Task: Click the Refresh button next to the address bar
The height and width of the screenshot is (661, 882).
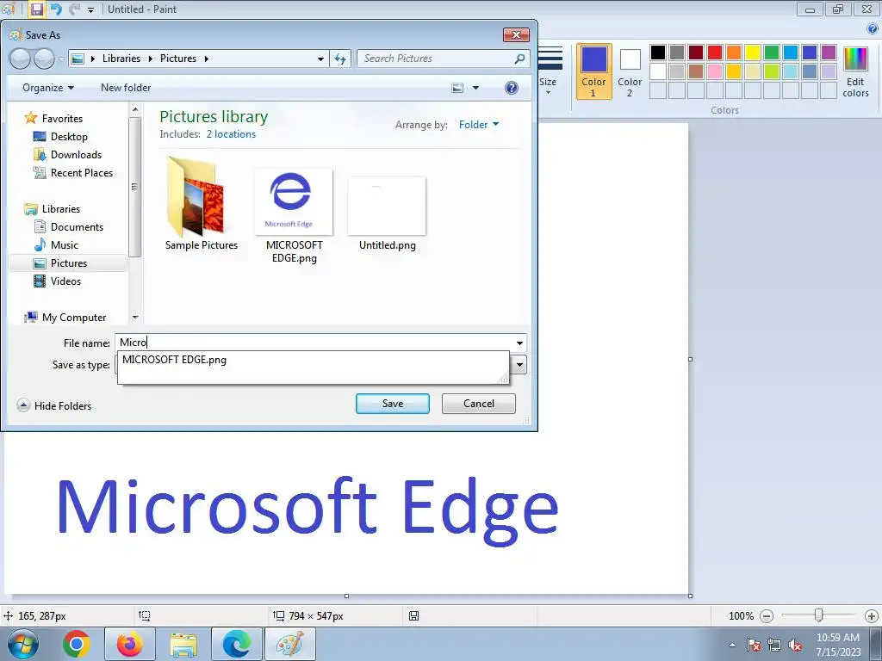Action: click(x=340, y=59)
